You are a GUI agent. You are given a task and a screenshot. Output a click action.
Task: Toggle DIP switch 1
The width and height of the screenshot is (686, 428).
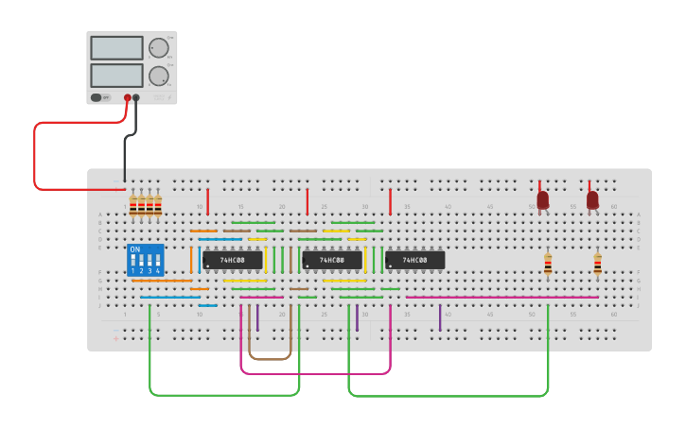point(133,261)
